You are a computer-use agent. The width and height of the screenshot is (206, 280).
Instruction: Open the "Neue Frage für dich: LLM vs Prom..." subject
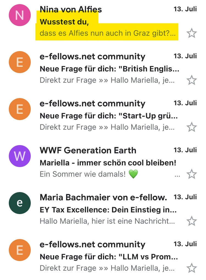point(109,257)
